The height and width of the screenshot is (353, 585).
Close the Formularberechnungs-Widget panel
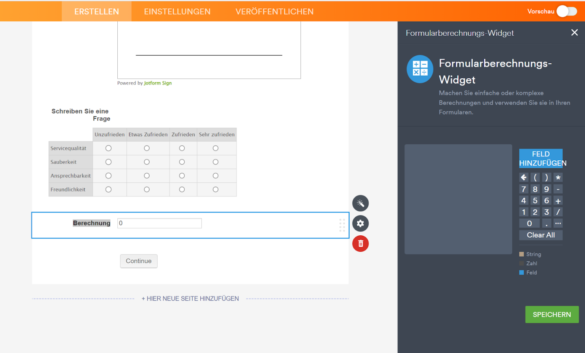pyautogui.click(x=574, y=32)
